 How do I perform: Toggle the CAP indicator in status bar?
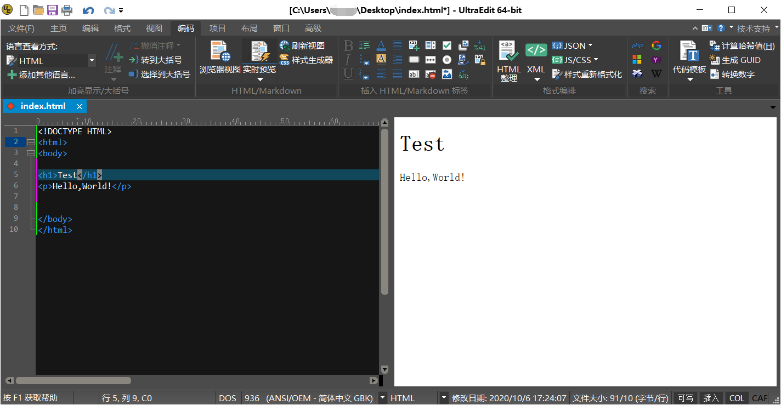point(760,398)
